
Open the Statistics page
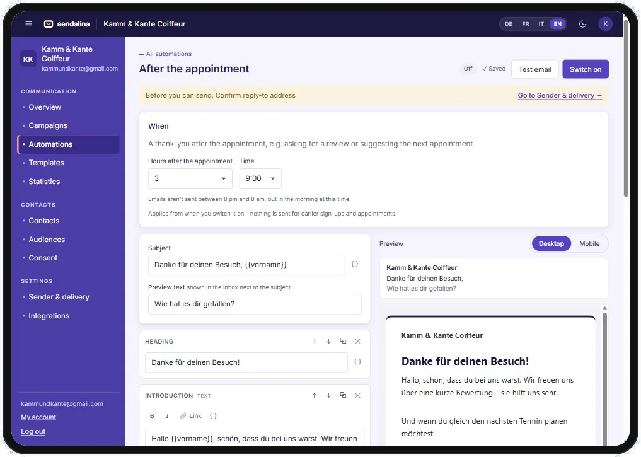coord(69,182)
